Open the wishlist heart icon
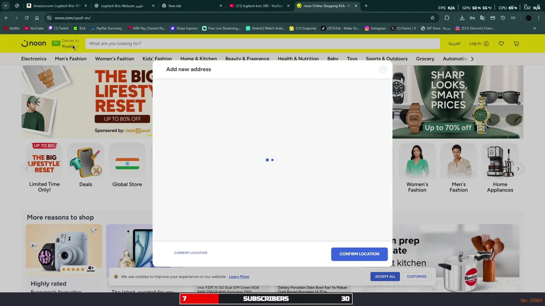 coord(501,43)
